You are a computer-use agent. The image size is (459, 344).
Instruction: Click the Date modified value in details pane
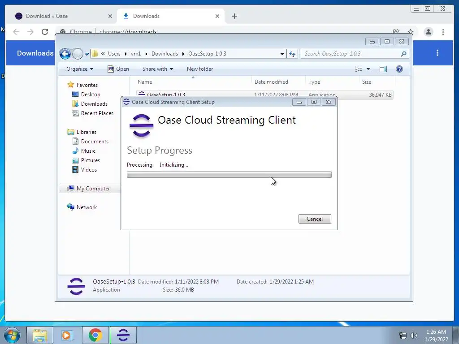[197, 282]
